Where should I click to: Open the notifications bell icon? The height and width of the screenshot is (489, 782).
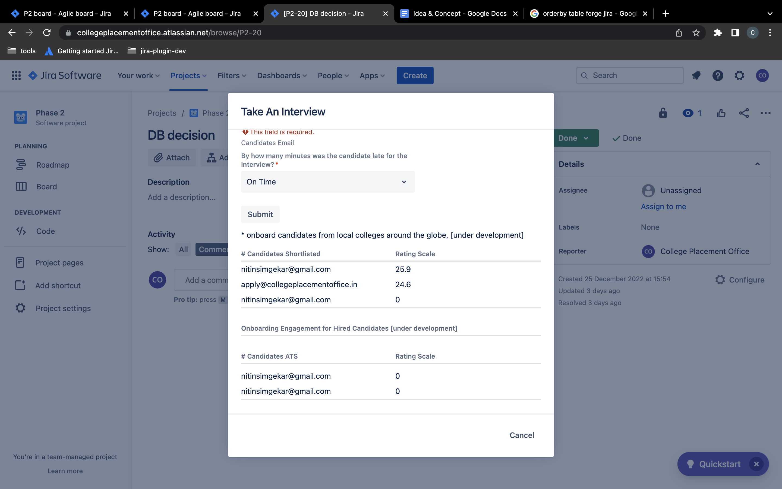pyautogui.click(x=696, y=75)
